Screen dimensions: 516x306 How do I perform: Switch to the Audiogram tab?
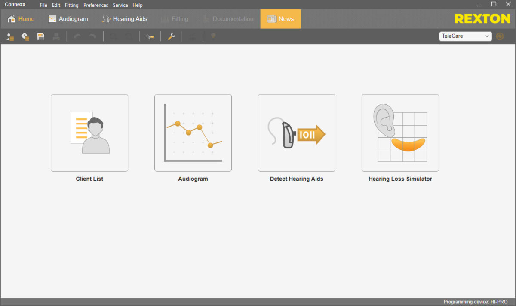click(x=68, y=18)
